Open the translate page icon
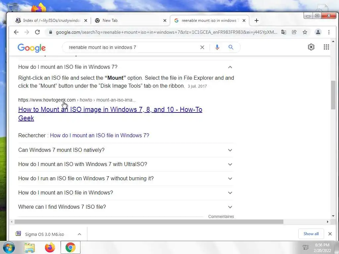This screenshot has height=254, width=339. click(284, 32)
